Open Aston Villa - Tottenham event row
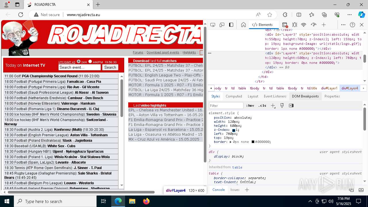This screenshot has height=207, width=368. pyautogui.click(x=61, y=135)
